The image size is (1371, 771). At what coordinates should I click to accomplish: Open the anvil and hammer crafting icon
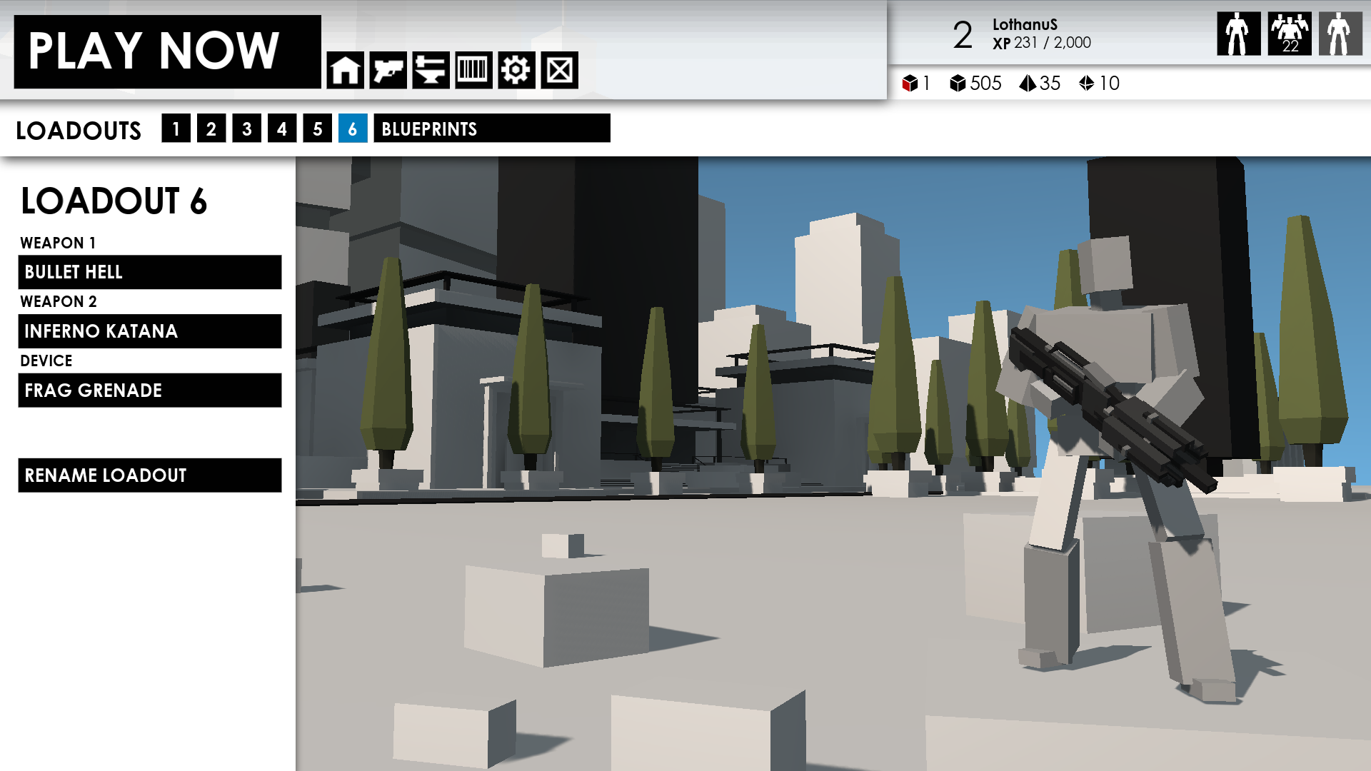point(431,70)
